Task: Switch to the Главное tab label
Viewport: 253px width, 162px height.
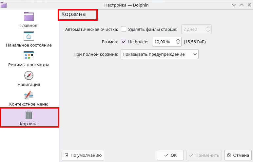Action: tap(29, 25)
